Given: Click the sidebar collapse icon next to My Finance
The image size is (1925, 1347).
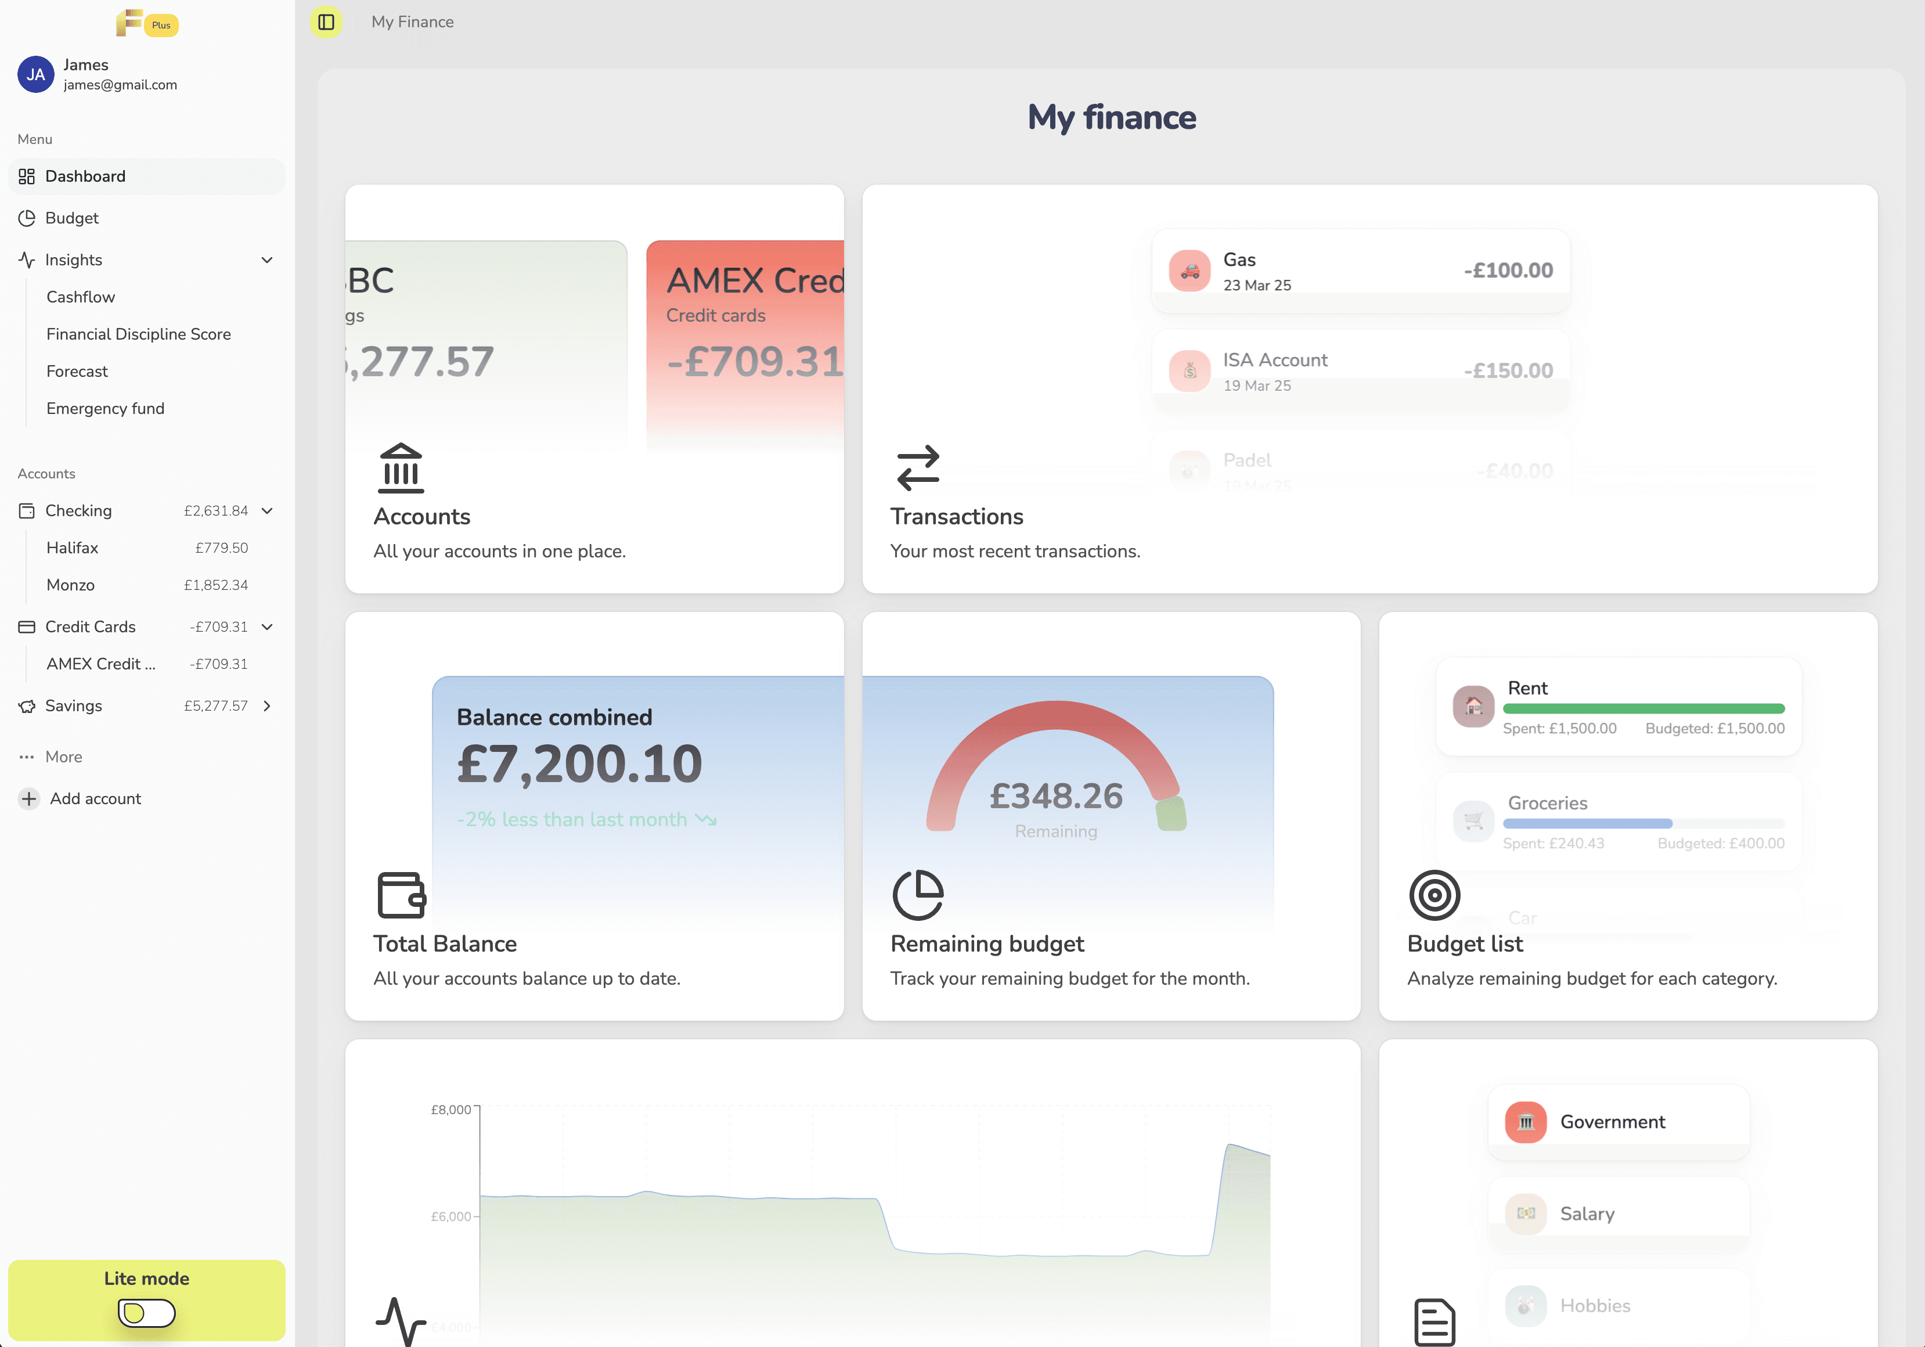Looking at the screenshot, I should (x=326, y=23).
